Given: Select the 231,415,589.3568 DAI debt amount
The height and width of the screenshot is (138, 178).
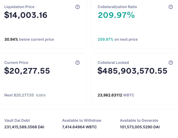Looking at the screenshot, I should 24,127.
